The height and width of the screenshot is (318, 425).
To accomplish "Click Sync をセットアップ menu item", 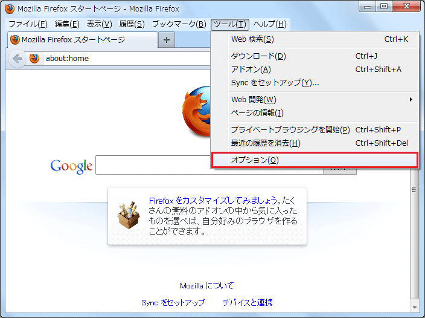I will click(275, 83).
